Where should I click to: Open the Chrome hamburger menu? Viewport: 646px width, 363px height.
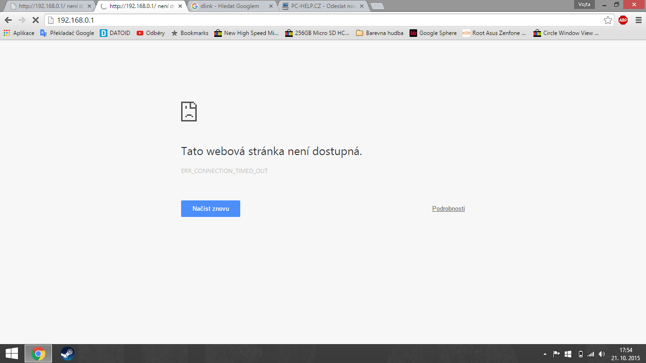[x=638, y=20]
